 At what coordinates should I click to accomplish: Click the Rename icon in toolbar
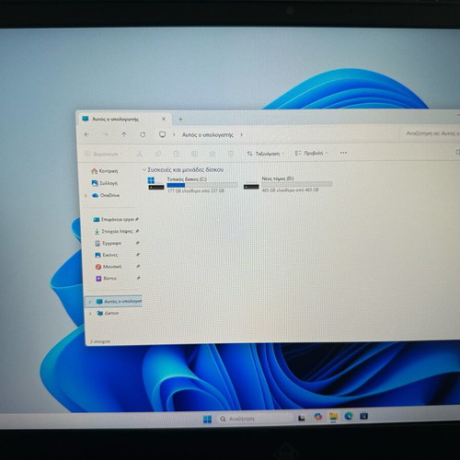tap(194, 154)
